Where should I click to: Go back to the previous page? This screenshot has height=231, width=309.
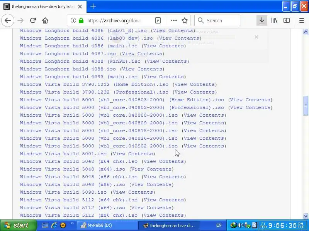point(8,20)
